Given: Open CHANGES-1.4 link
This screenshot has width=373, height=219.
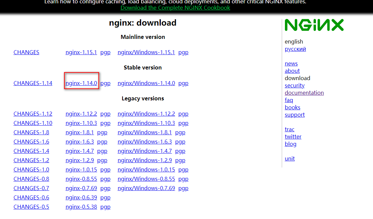Looking at the screenshot, I should 31,151.
